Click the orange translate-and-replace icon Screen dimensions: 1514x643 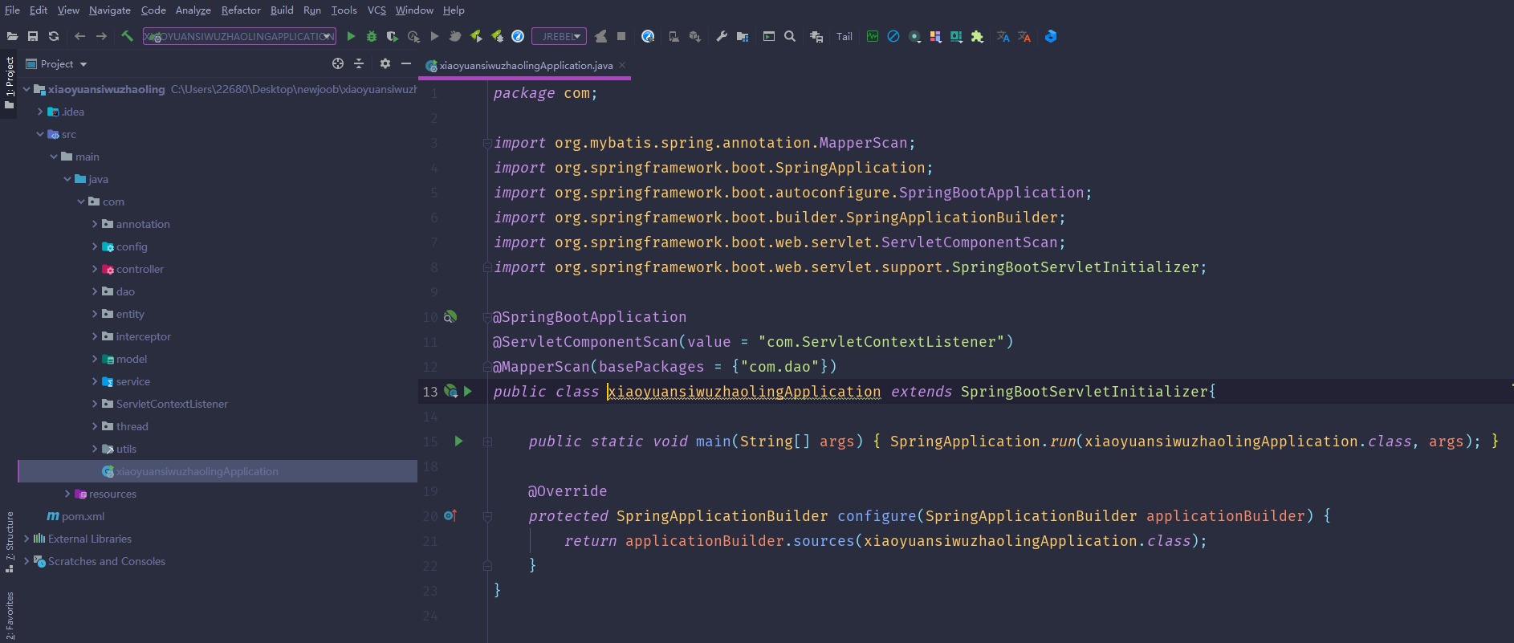(1024, 36)
